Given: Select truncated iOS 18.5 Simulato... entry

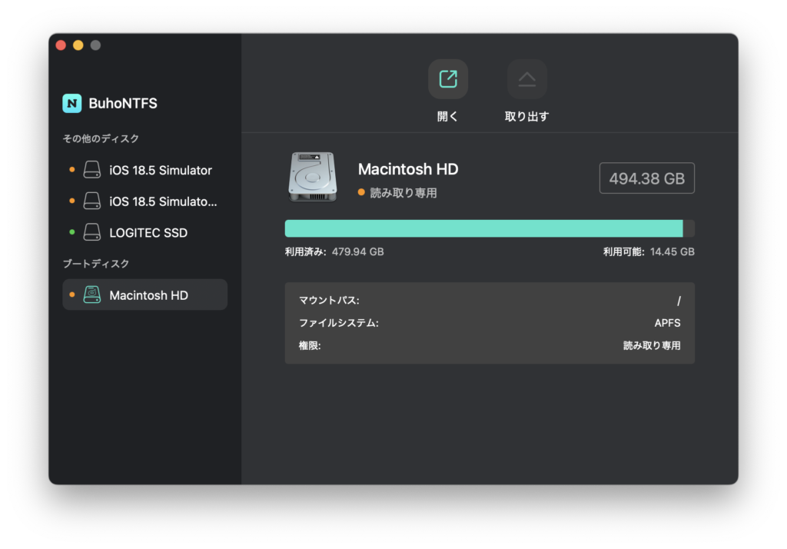Looking at the screenshot, I should tap(144, 201).
